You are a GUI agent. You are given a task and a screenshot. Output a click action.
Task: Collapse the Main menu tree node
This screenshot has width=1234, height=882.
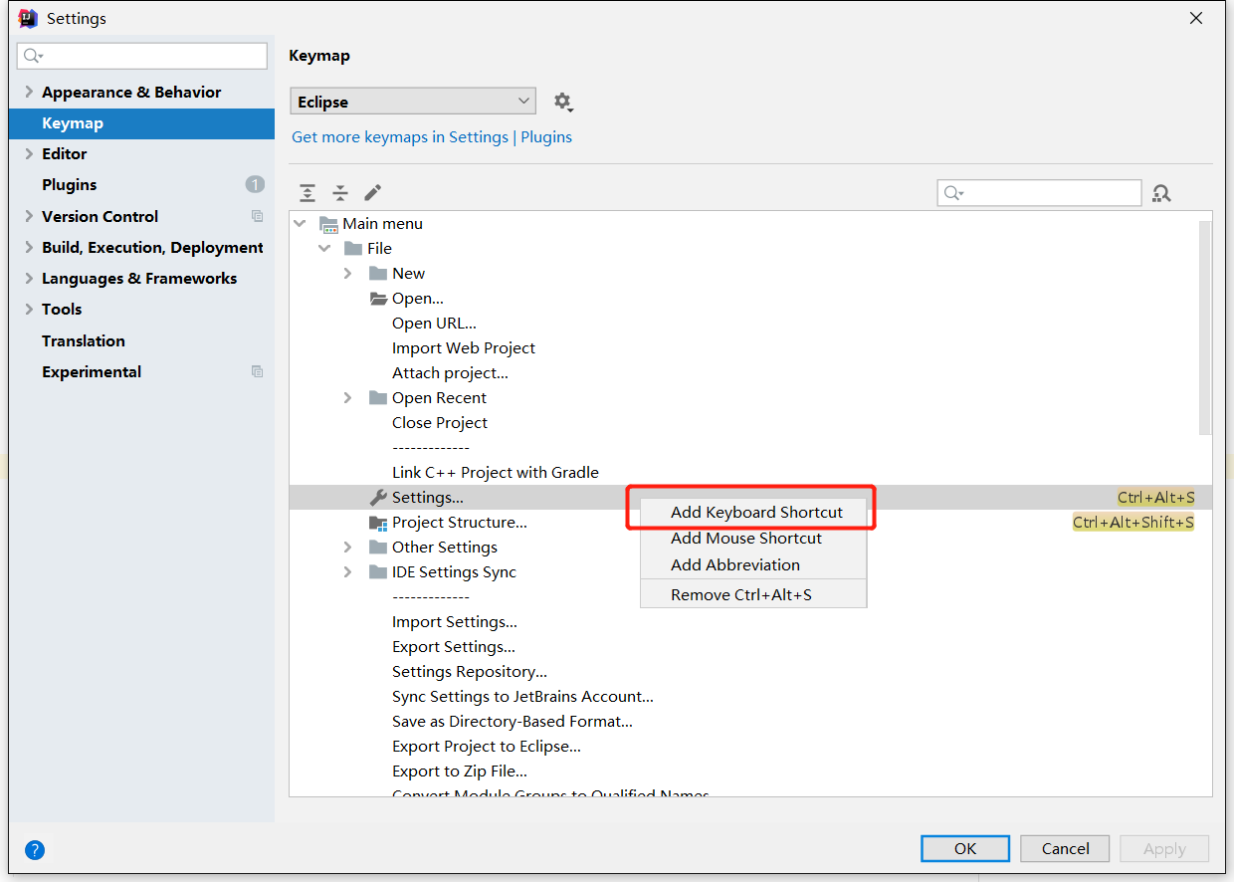click(x=300, y=224)
